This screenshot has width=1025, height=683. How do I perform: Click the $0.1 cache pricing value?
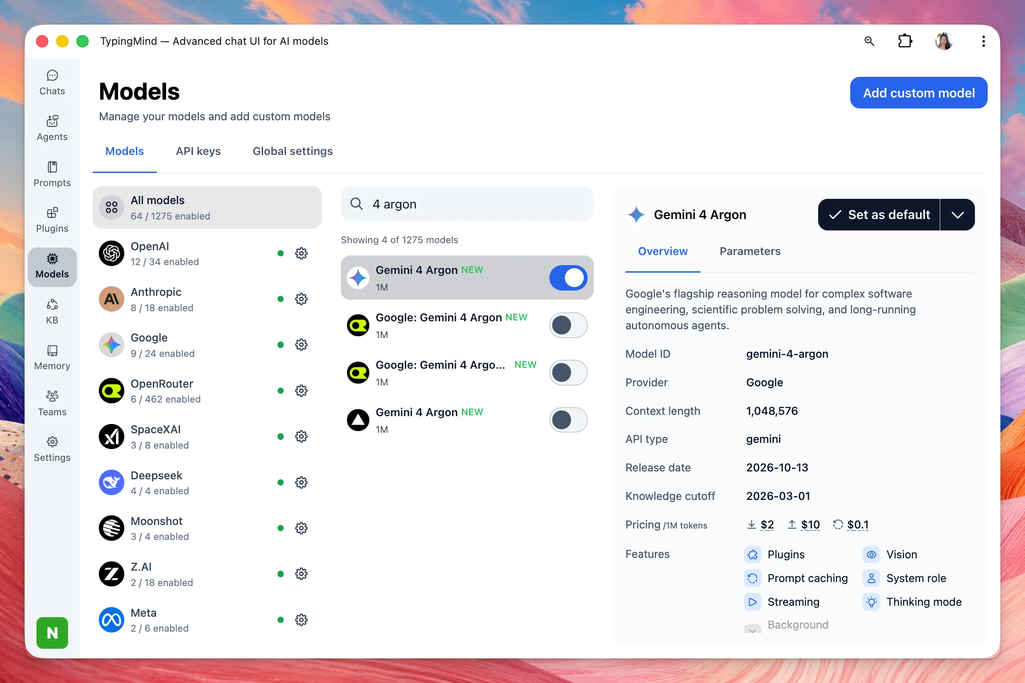tap(858, 525)
